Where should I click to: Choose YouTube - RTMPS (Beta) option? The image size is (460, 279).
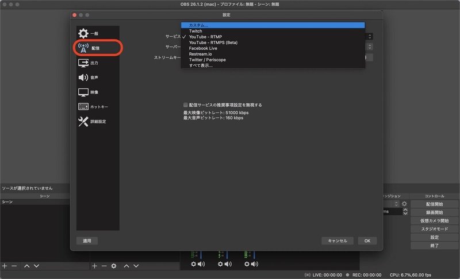(x=273, y=42)
